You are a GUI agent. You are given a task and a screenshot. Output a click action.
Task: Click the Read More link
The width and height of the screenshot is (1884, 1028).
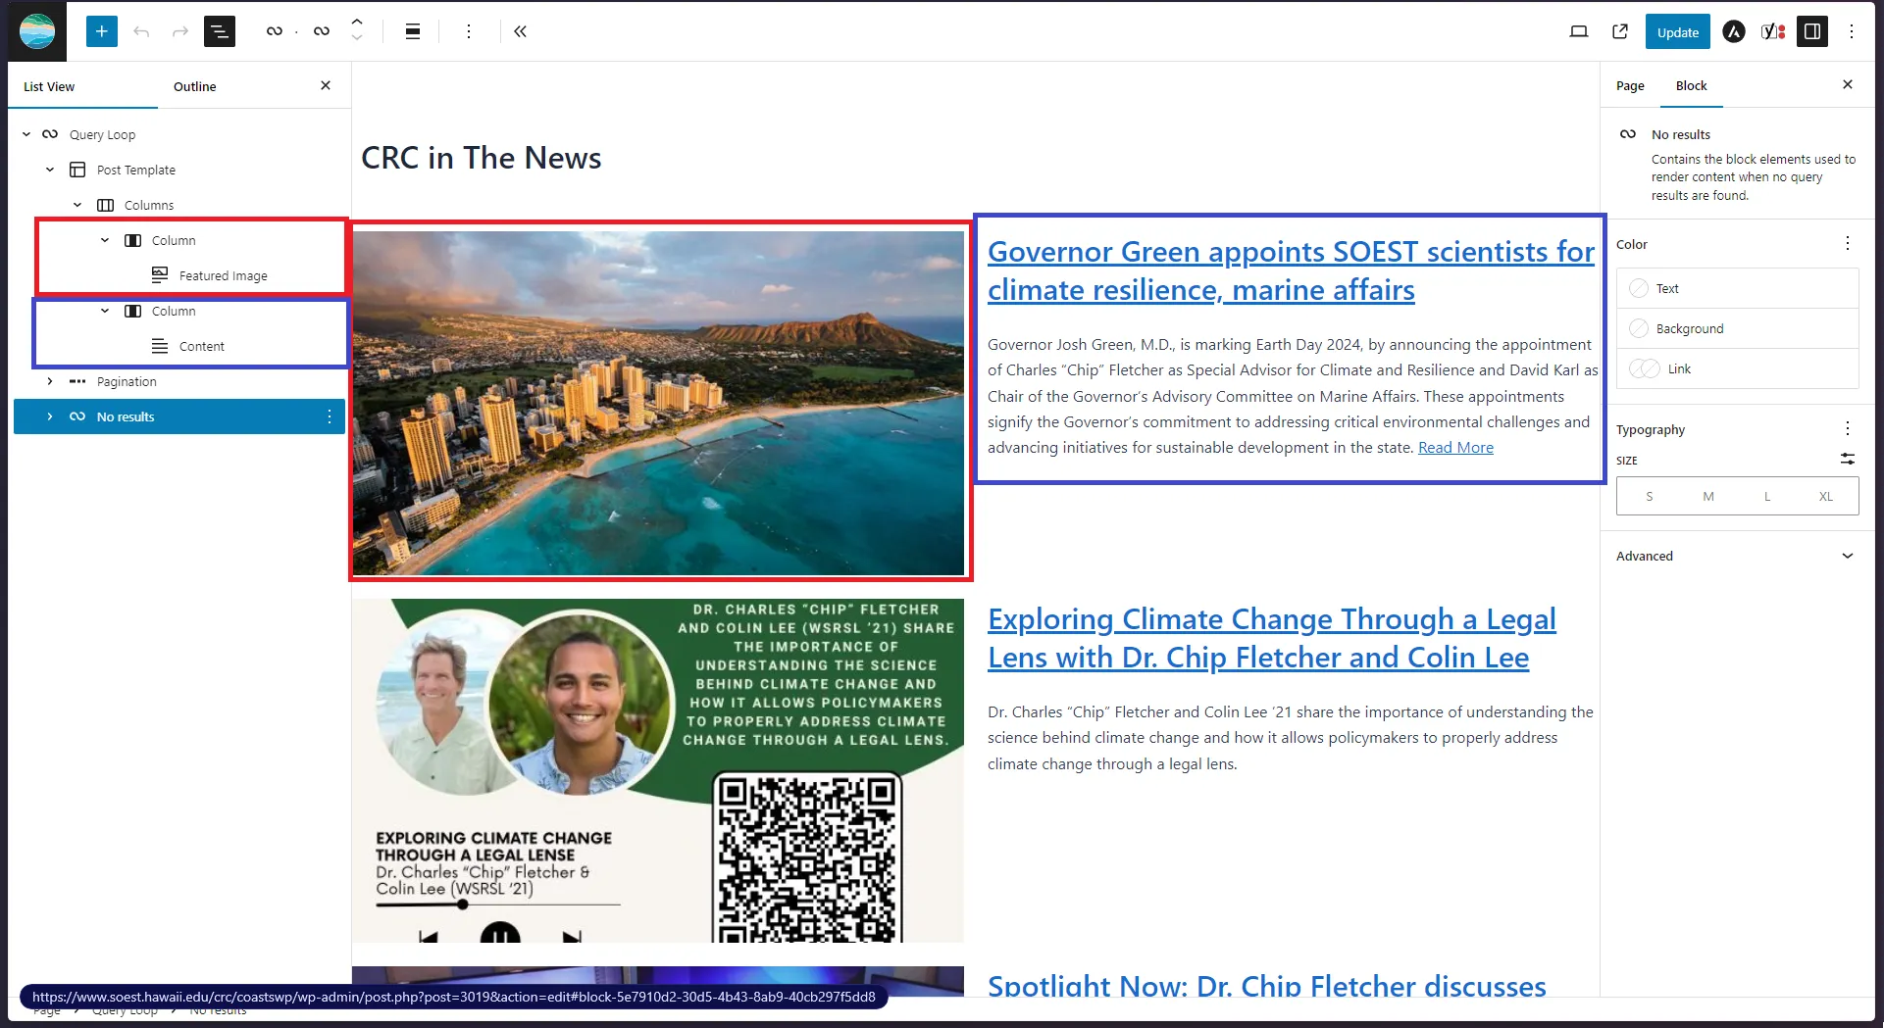click(1455, 448)
